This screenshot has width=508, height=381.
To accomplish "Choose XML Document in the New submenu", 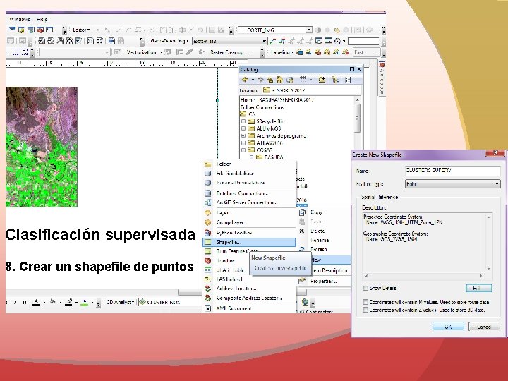I will (249, 308).
